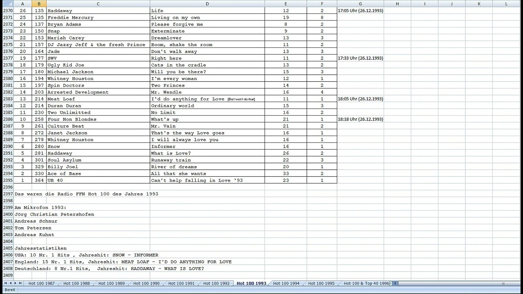Select the 'Informer' title cell
The image size is (523, 294).
tap(207, 147)
